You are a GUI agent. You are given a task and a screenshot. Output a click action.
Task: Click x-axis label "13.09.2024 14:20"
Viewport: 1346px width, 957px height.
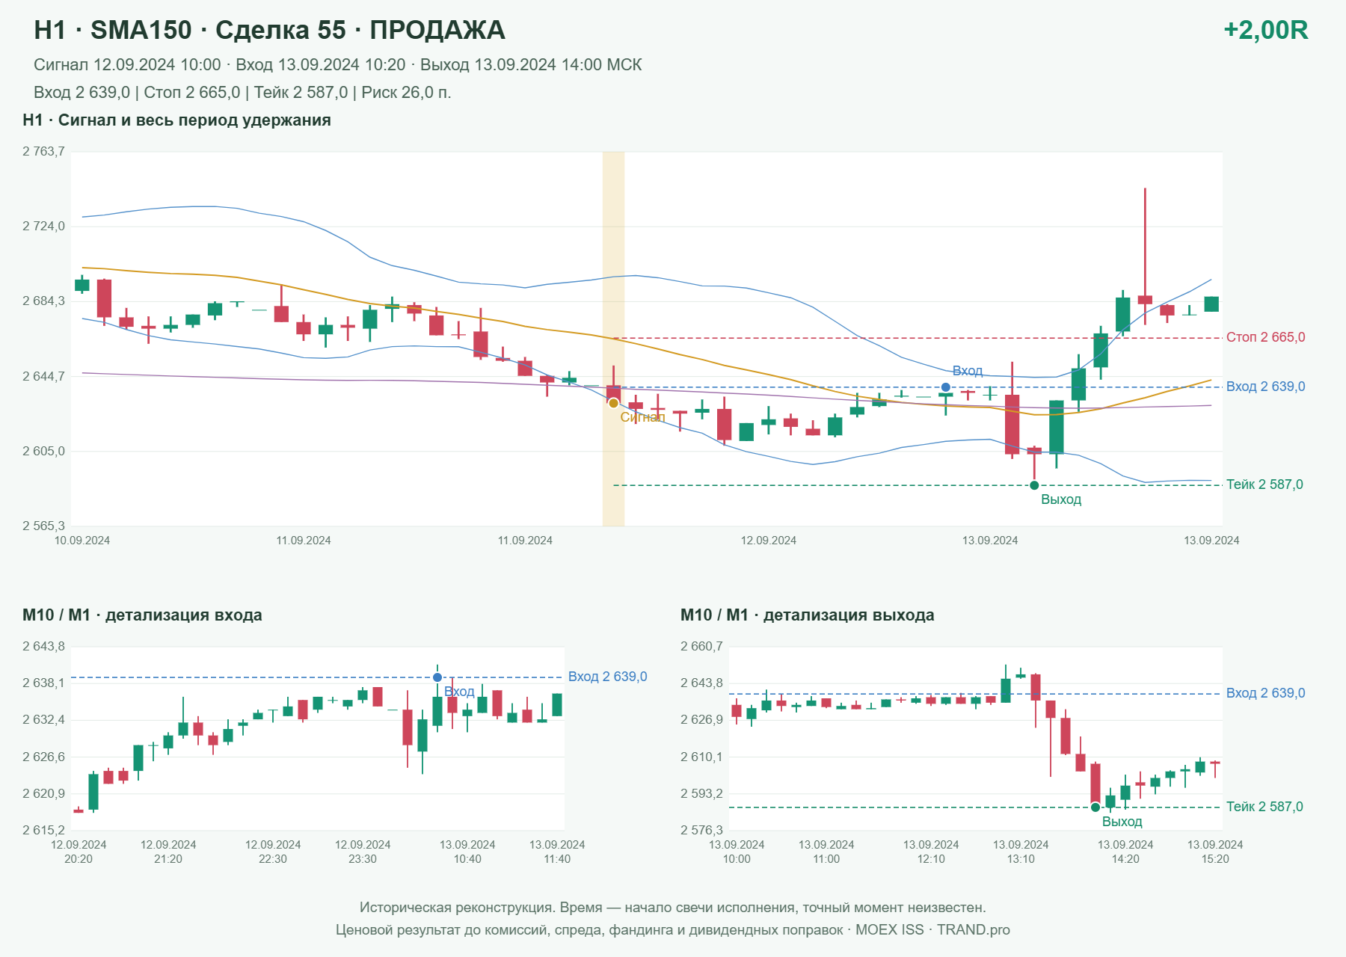pyautogui.click(x=1125, y=852)
